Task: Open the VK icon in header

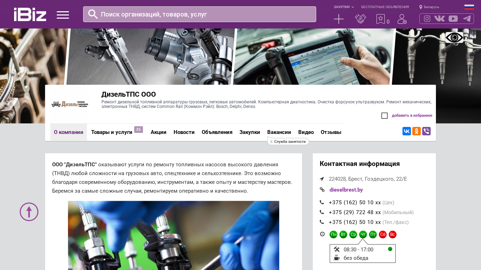Action: pyautogui.click(x=439, y=19)
